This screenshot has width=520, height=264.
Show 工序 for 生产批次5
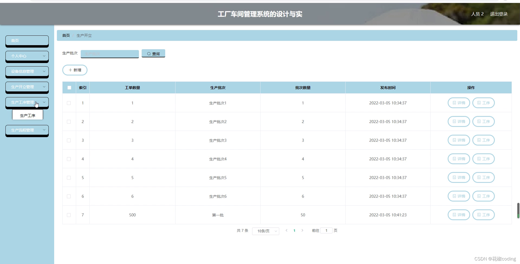[483, 177]
